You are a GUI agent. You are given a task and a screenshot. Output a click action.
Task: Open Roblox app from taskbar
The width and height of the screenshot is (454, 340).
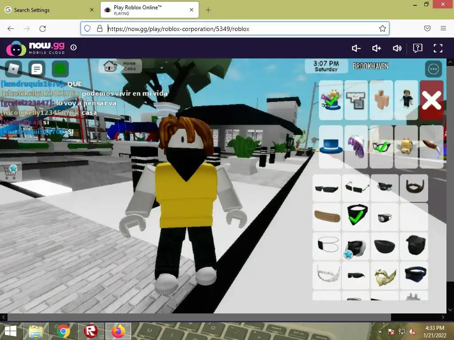coord(90,331)
